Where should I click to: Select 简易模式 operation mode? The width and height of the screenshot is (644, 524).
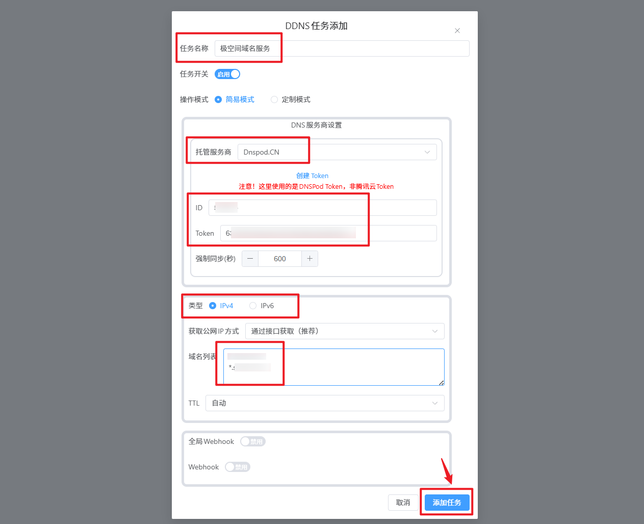(235, 99)
